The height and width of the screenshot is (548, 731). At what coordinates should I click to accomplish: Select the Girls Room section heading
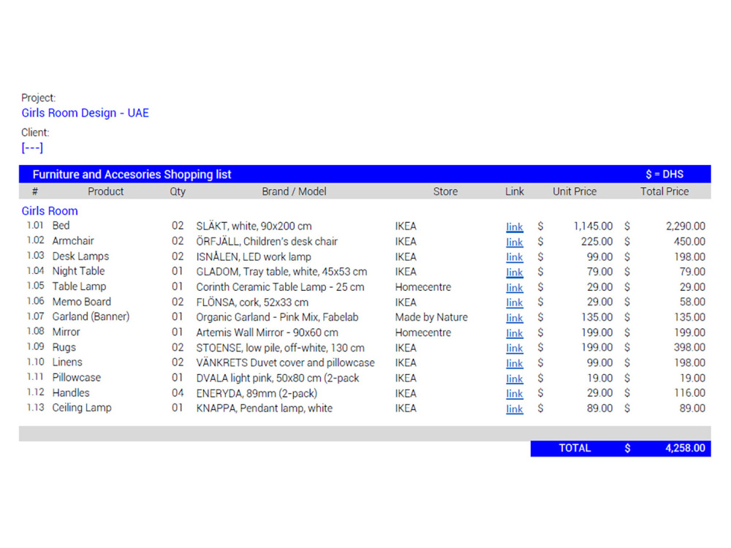coord(50,210)
